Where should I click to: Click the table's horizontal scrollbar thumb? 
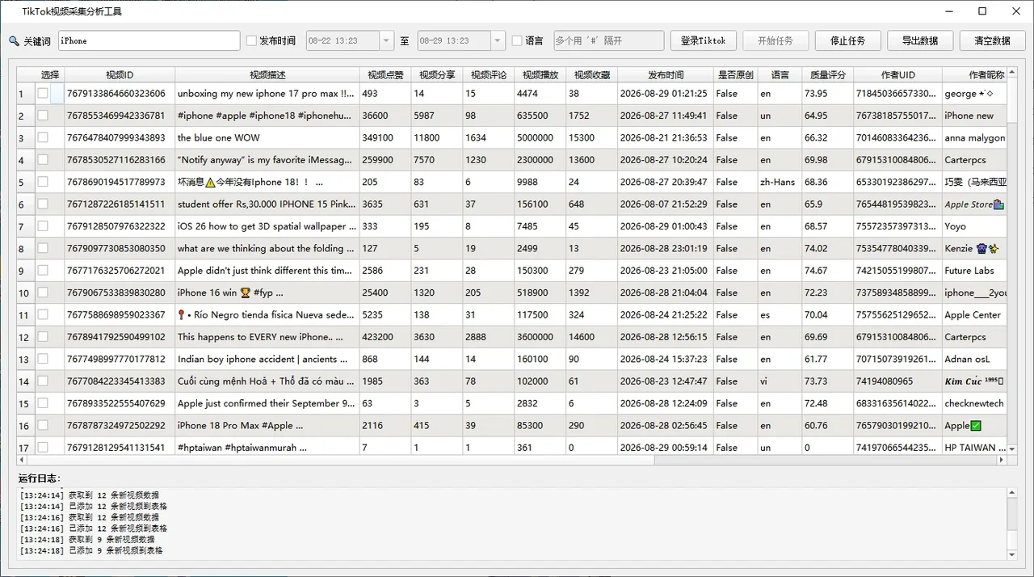[x=341, y=460]
